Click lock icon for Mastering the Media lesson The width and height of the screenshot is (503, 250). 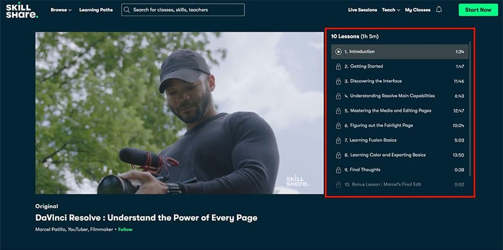pyautogui.click(x=338, y=111)
